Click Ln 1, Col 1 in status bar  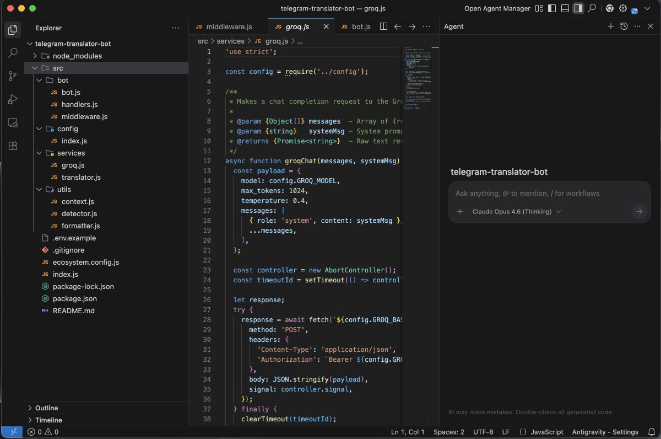click(x=408, y=432)
